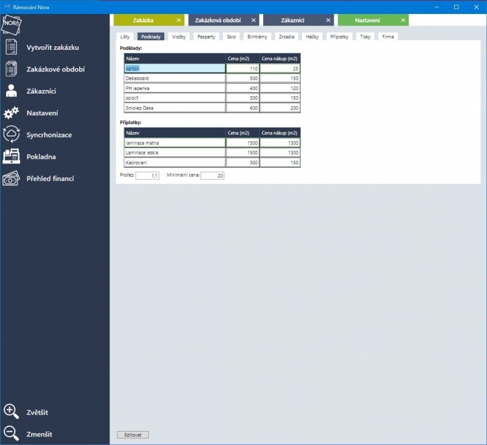Select the Blintrámy sub-tab
The image size is (487, 445).
point(257,37)
